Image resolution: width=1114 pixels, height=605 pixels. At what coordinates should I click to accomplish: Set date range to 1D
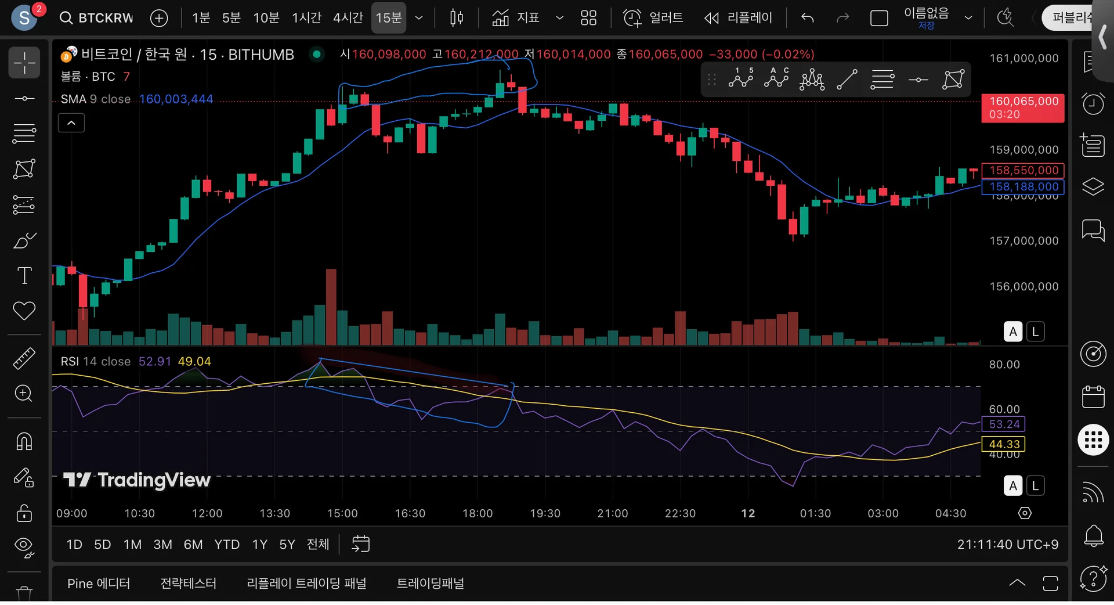[74, 545]
